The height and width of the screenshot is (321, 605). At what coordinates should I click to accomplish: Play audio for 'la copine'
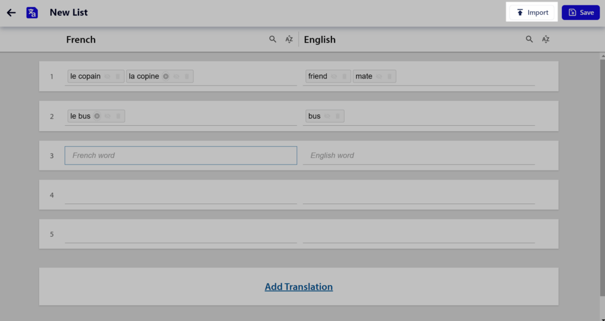click(x=165, y=76)
